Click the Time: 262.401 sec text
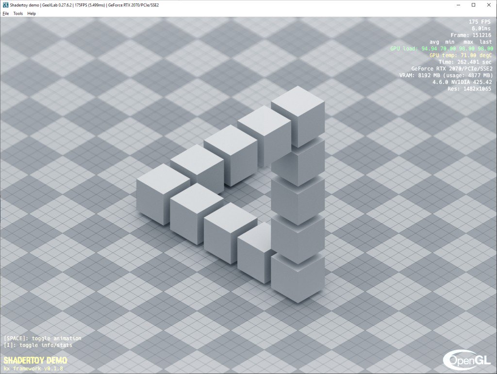The image size is (497, 374). click(464, 62)
